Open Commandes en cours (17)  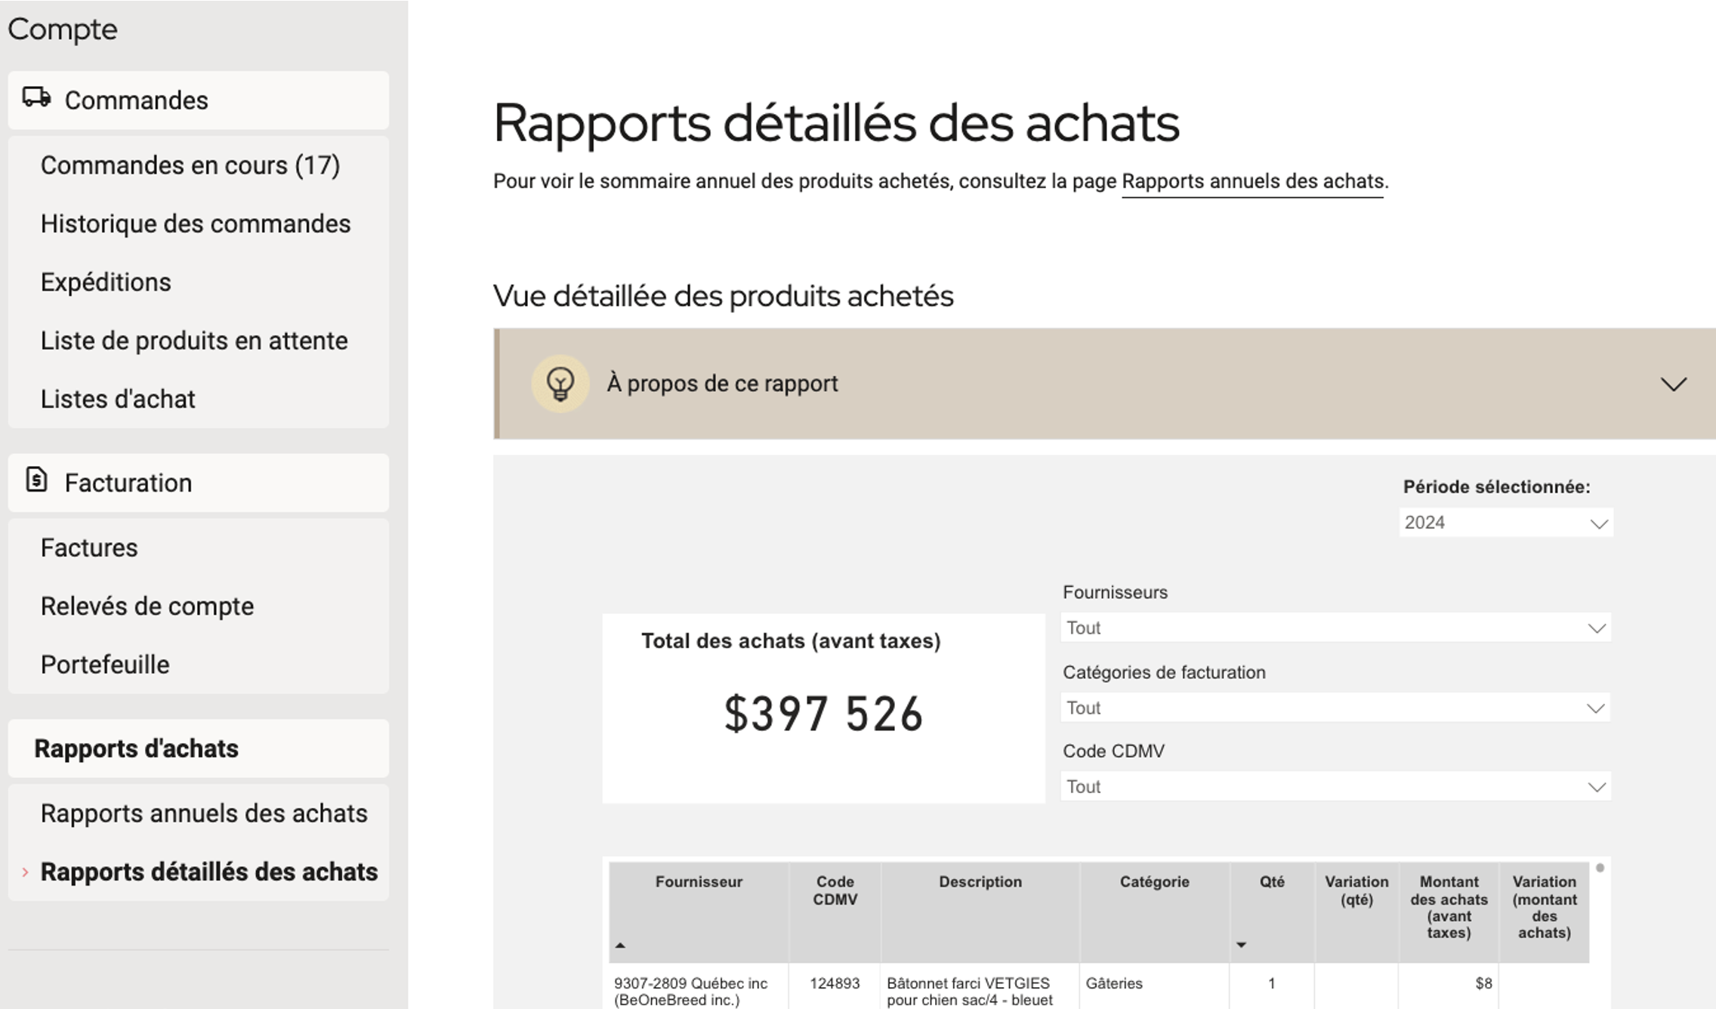pyautogui.click(x=190, y=165)
